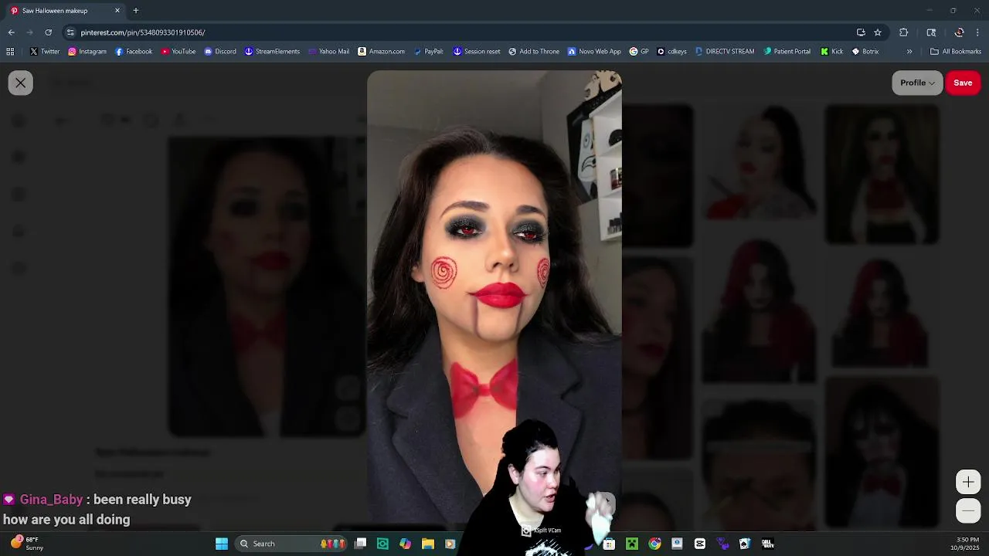The height and width of the screenshot is (556, 989).
Task: Open site information icon in address bar
Action: 70,32
